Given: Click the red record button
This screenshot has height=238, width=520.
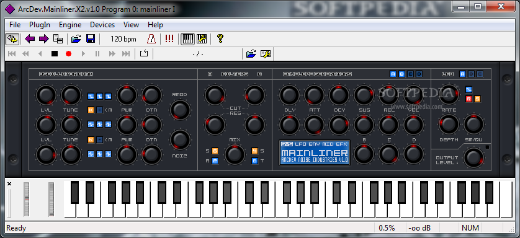Looking at the screenshot, I should click(69, 54).
